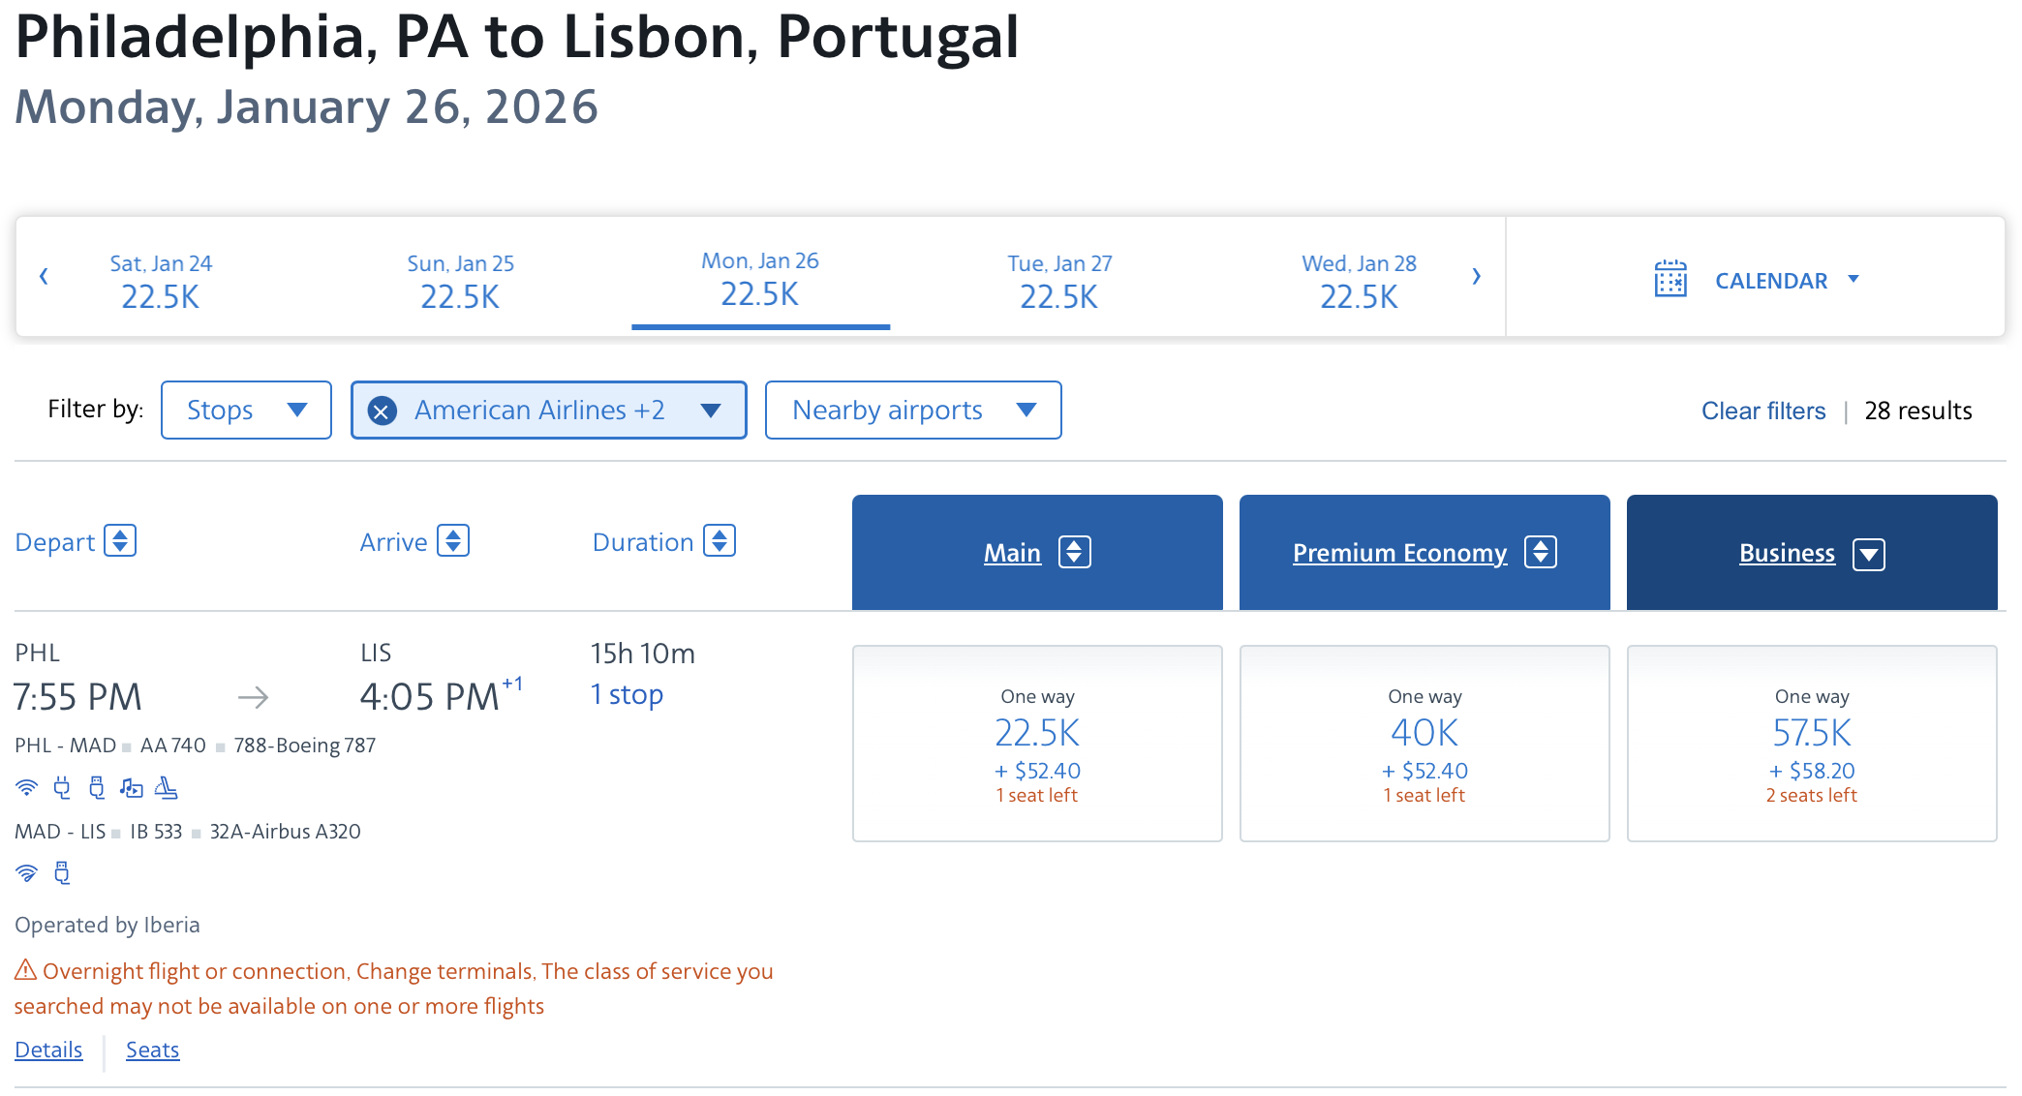Select the 57.5K Business fare
Screen dimensions: 2022x1096
(1811, 744)
